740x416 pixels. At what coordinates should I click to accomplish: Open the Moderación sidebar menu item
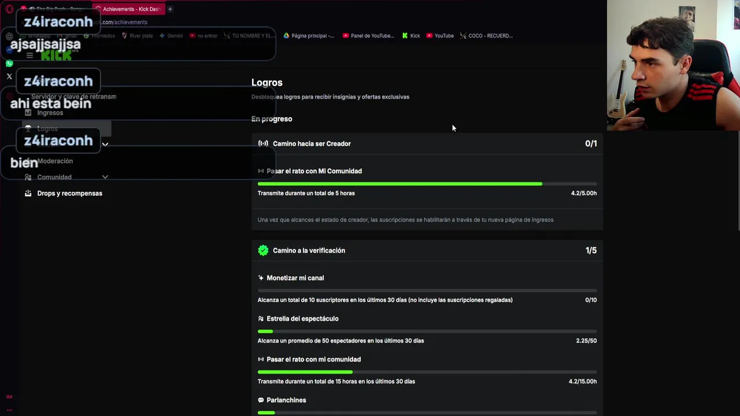point(55,161)
